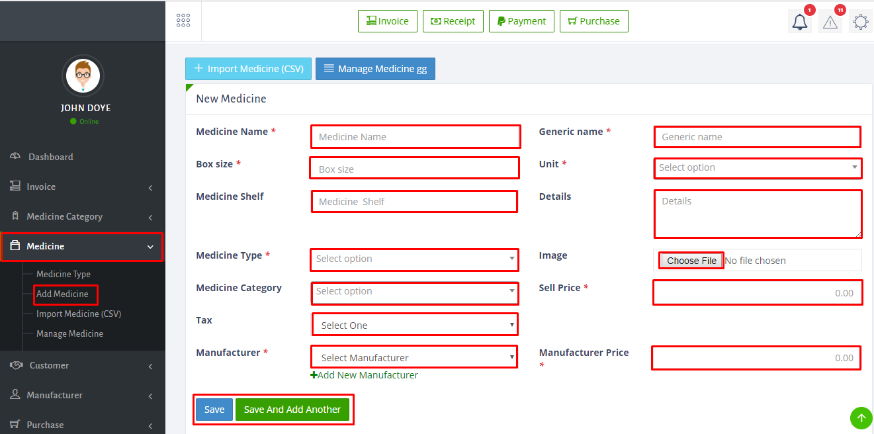Click the Add New Manufacturer link
Viewport: 874px width, 434px height.
click(x=365, y=375)
